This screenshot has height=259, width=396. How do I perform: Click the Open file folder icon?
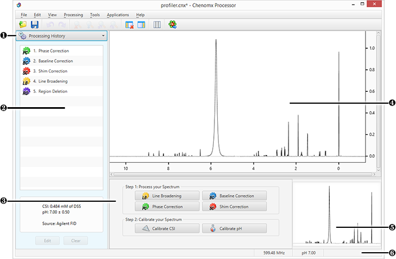click(23, 25)
